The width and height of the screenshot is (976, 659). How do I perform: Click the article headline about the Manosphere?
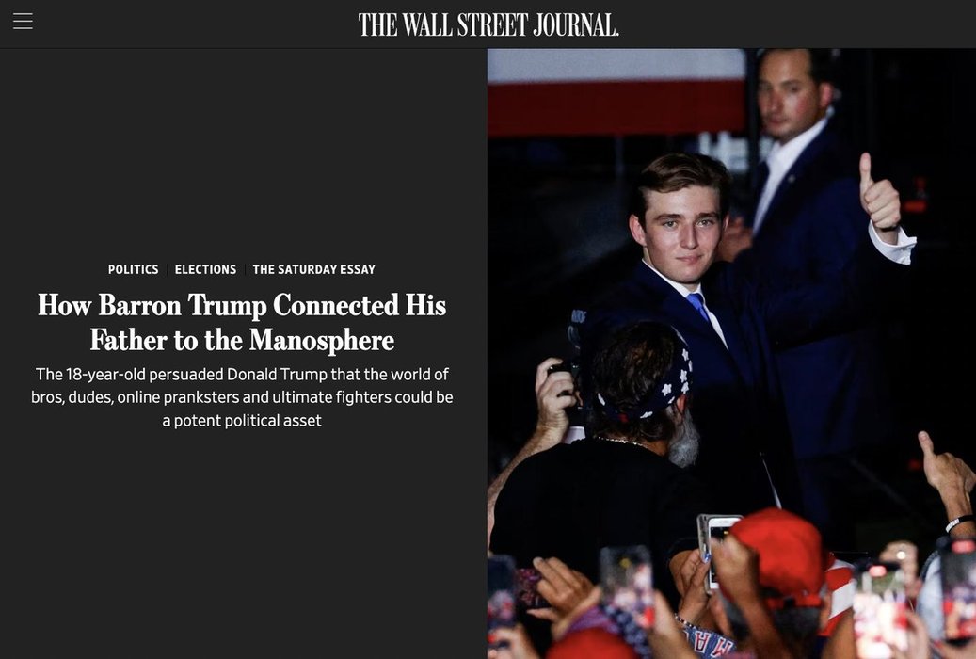click(242, 322)
